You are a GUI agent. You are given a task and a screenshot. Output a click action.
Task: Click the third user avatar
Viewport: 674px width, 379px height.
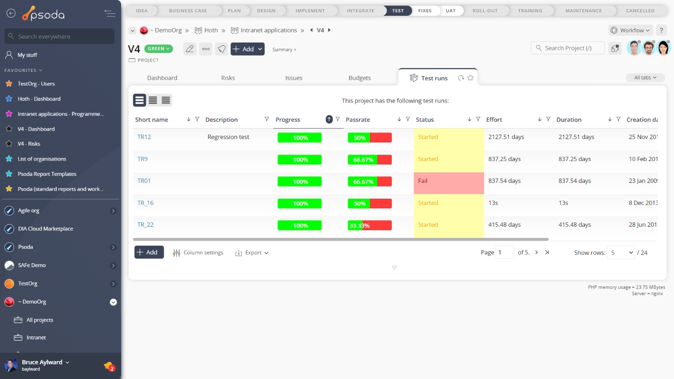[663, 48]
